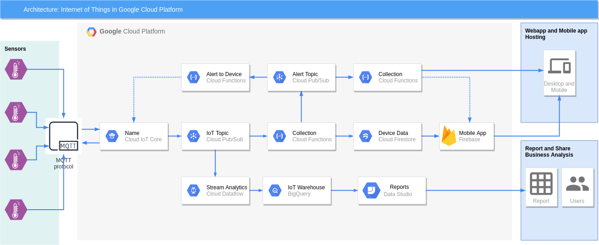Click the 'Device Data' label
Image resolution: width=599 pixels, height=245 pixels.
(393, 133)
